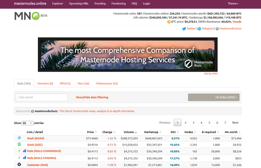Click Dash ROI value 6.31%
This screenshot has height=168, width=261.
coord(175,138)
